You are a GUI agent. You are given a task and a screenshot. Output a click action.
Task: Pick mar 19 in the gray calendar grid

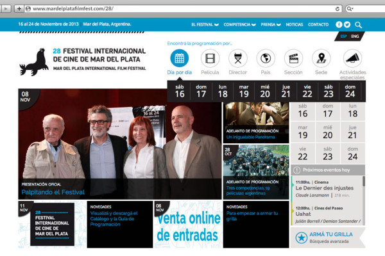click(x=303, y=132)
